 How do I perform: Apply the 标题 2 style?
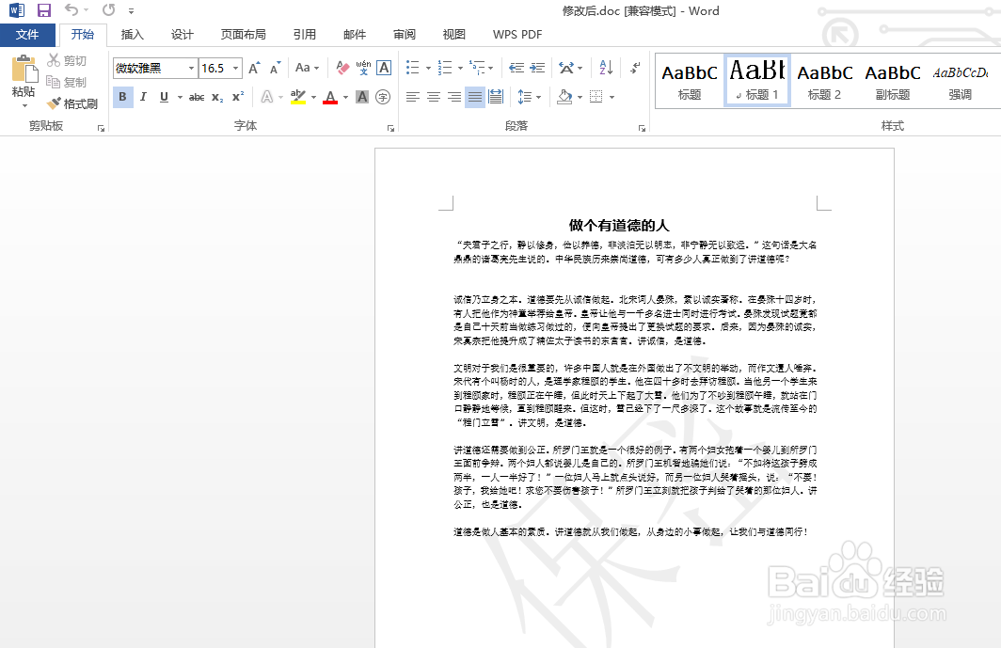click(x=824, y=81)
